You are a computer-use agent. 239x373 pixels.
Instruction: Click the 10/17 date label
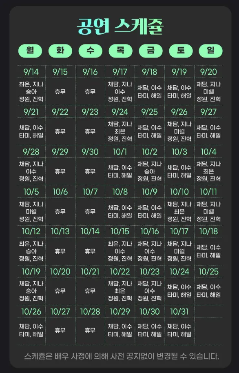[179, 231]
